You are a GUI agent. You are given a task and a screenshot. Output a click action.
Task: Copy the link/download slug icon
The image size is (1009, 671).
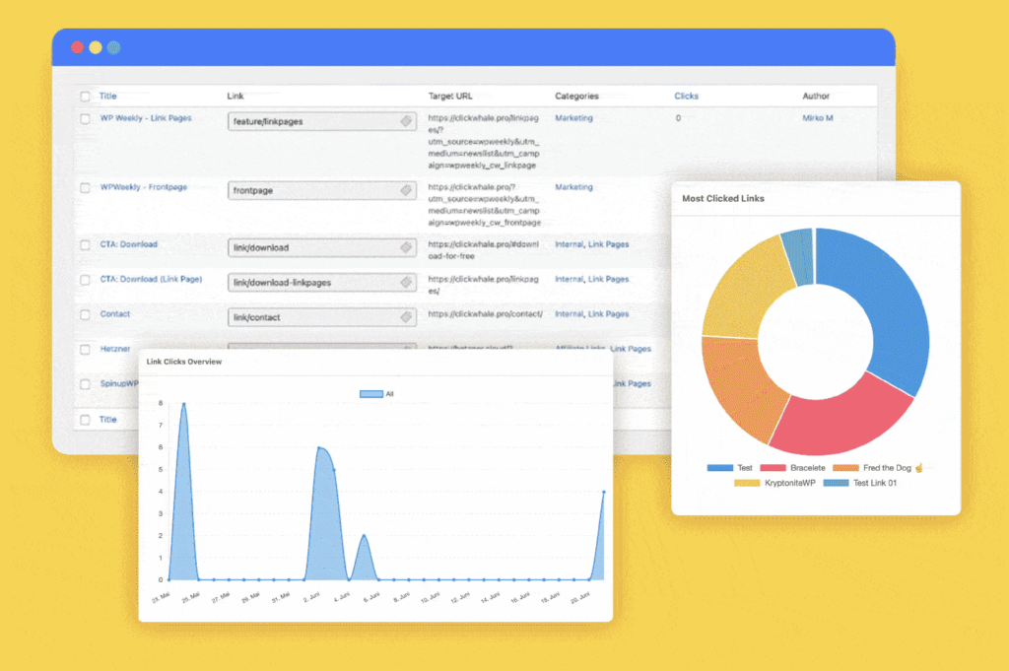(x=406, y=247)
